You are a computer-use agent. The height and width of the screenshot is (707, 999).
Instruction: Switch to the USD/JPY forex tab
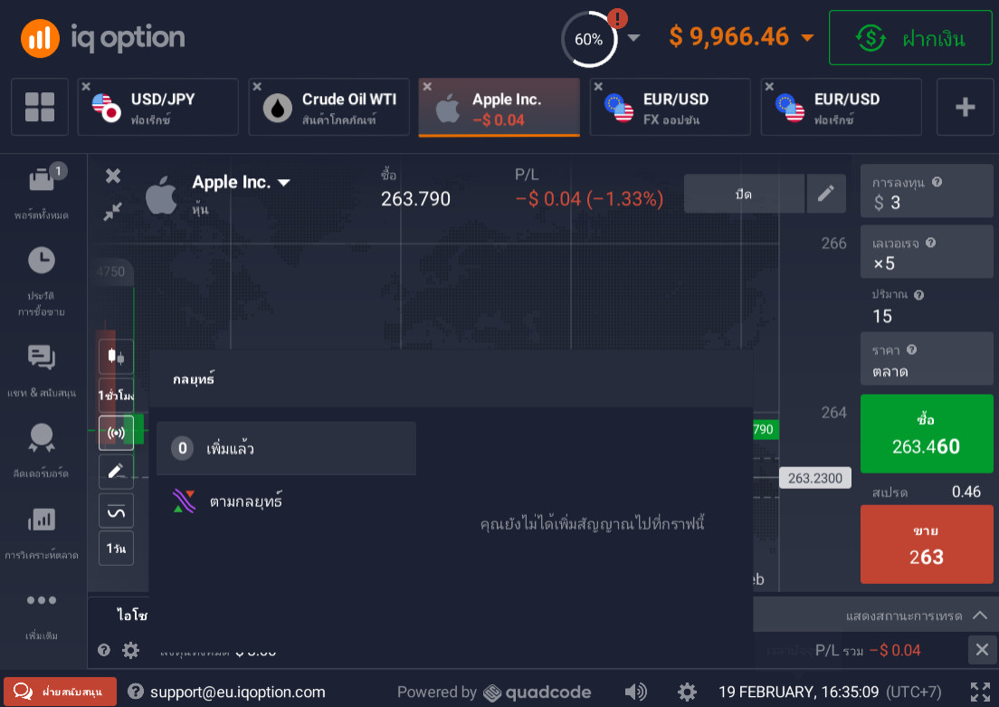(x=158, y=107)
